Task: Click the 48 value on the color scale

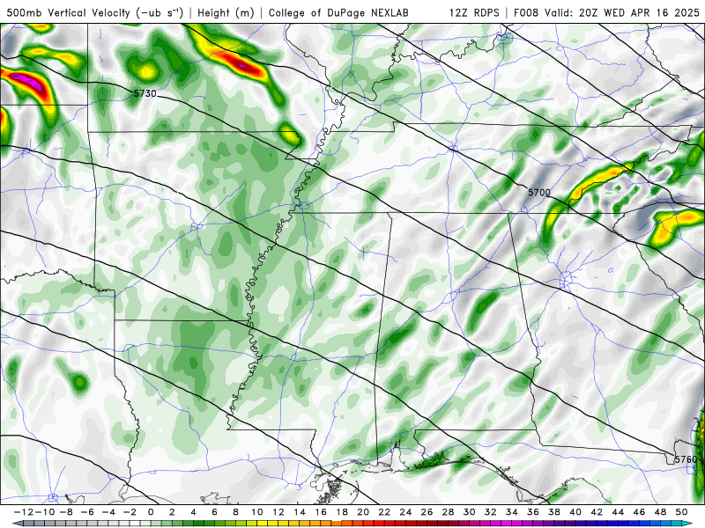Action: point(660,512)
